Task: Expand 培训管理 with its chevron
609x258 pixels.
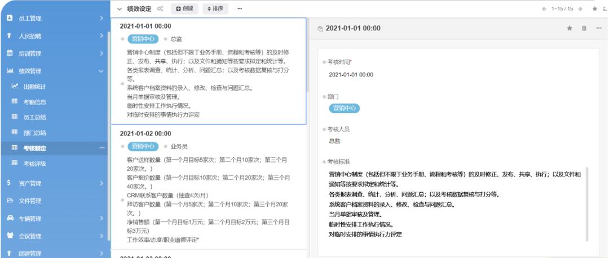Action: (101, 53)
